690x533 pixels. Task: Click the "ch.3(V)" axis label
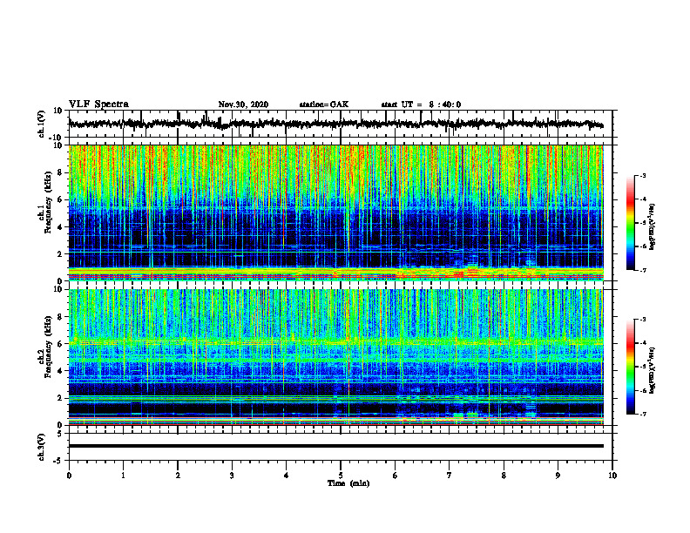tap(42, 447)
